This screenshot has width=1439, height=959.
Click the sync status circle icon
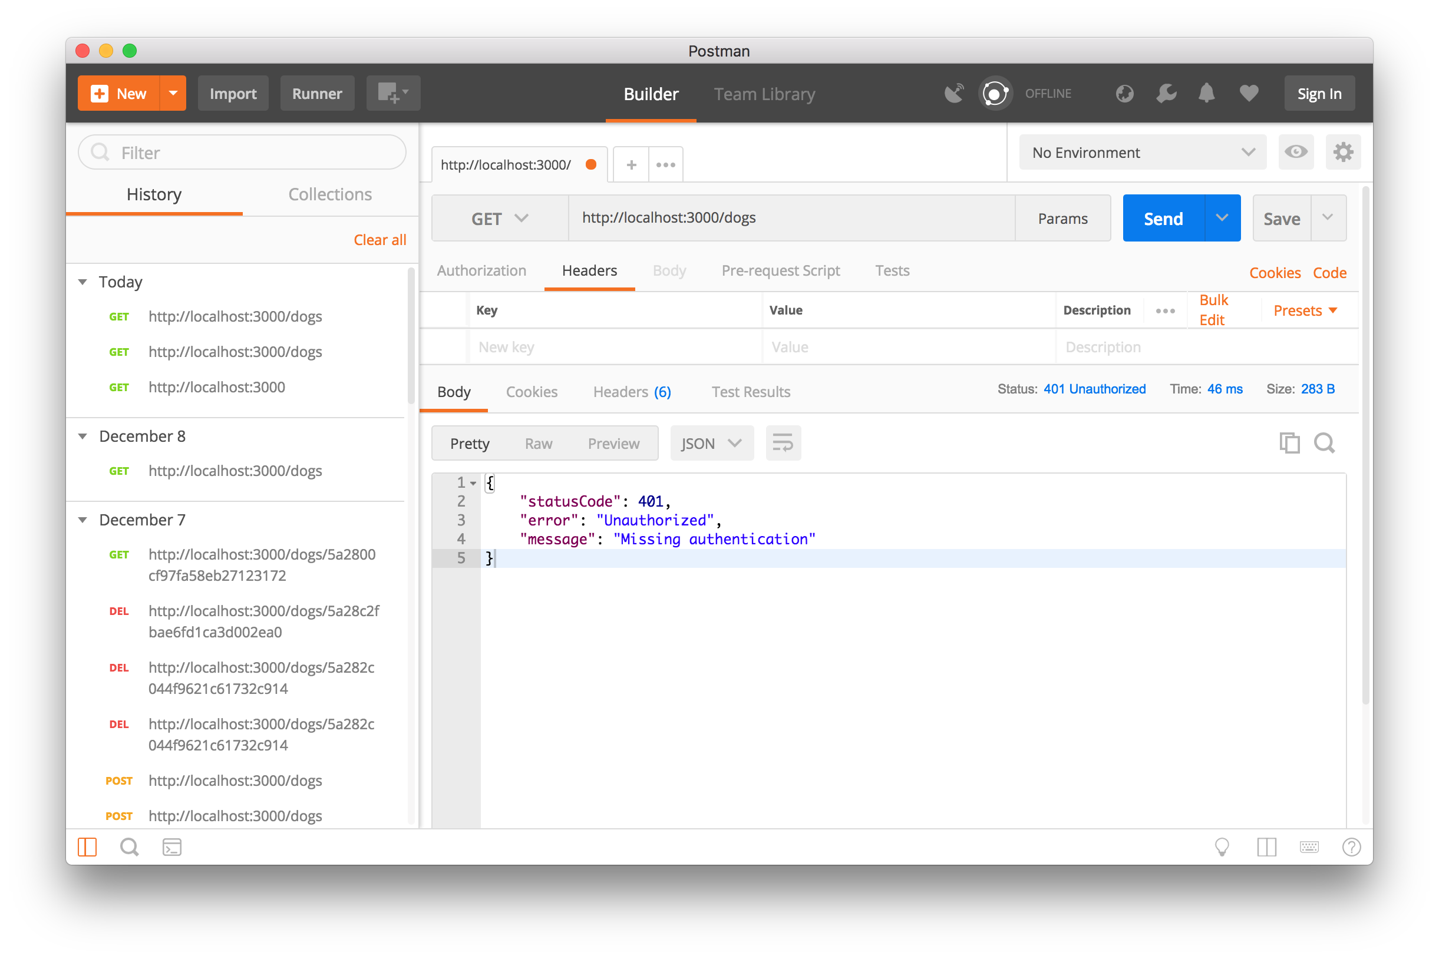click(x=995, y=94)
